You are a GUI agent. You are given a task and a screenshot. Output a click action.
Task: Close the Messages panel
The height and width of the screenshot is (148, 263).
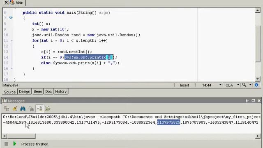[x=259, y=100]
